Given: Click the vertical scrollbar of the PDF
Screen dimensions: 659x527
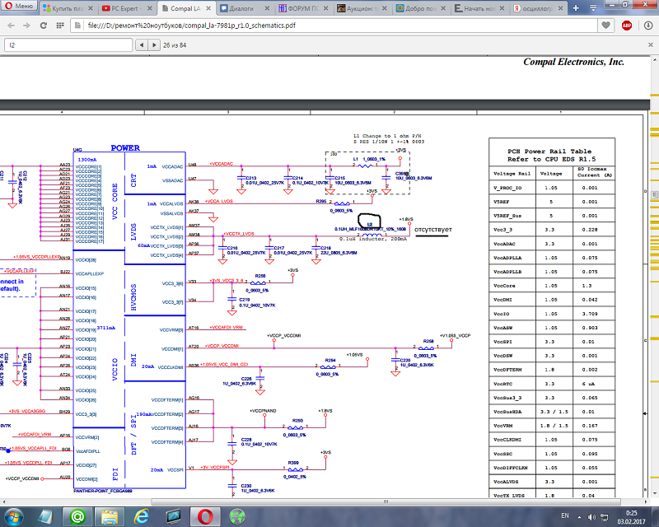Looking at the screenshot, I should [x=654, y=277].
